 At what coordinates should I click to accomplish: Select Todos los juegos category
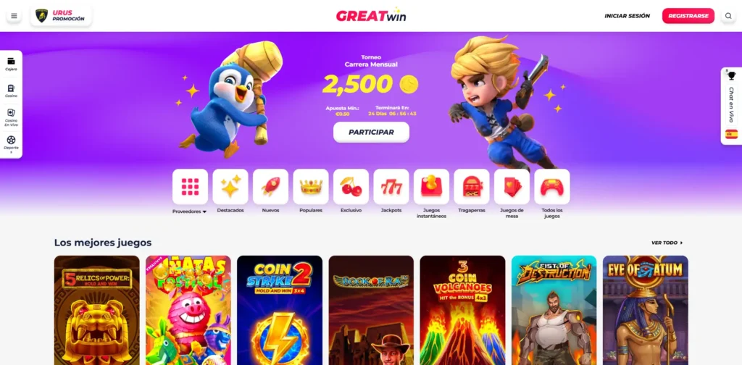(552, 187)
